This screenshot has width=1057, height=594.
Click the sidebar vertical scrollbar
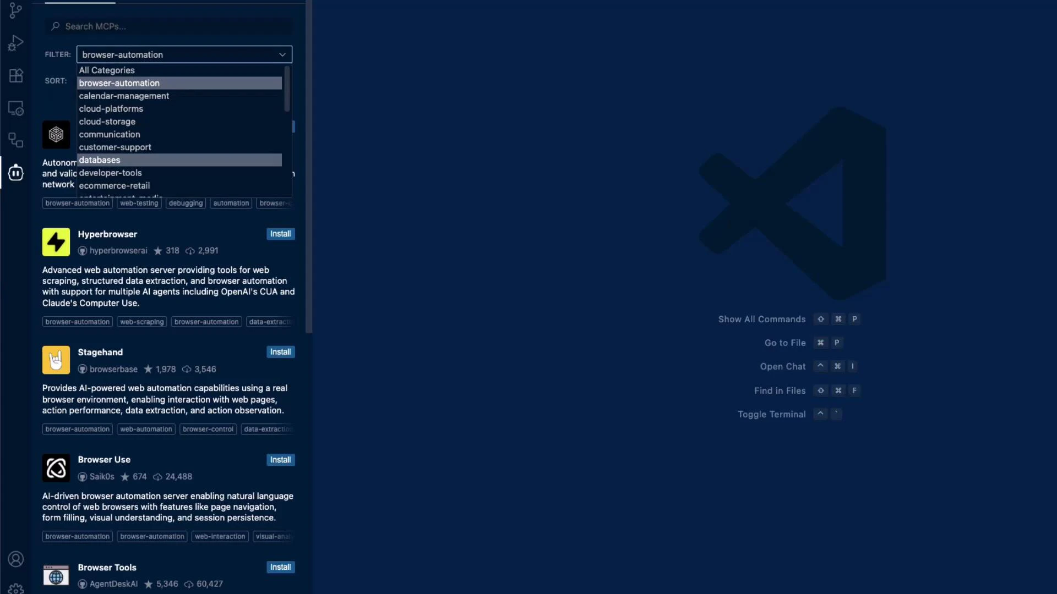pos(309,166)
